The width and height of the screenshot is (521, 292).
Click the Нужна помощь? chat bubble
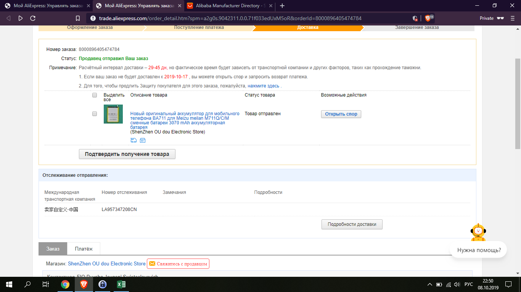click(479, 250)
